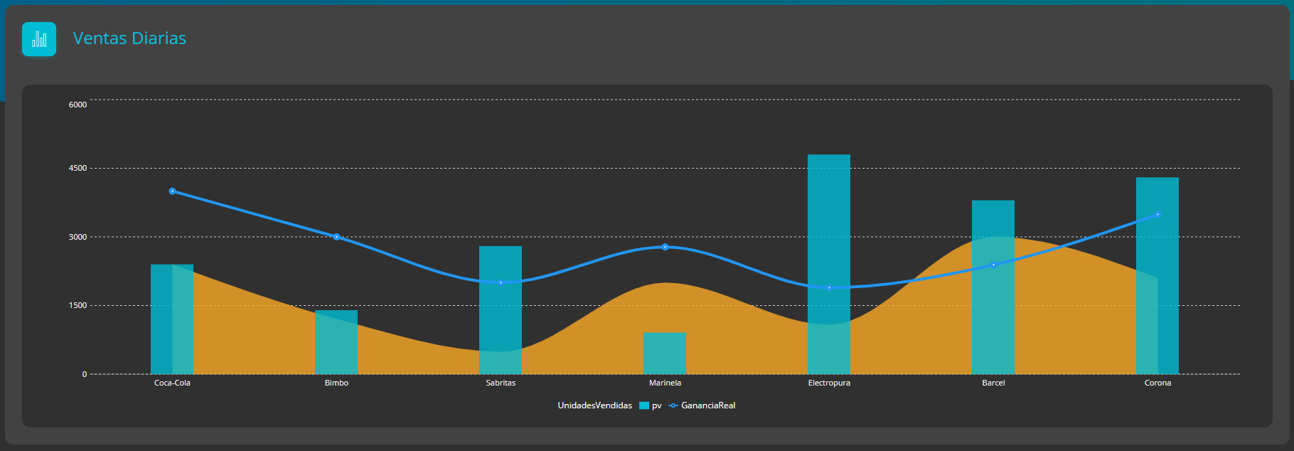Click GananciaReal line point above Sabritas
Image resolution: width=1294 pixels, height=451 pixels.
tap(501, 282)
